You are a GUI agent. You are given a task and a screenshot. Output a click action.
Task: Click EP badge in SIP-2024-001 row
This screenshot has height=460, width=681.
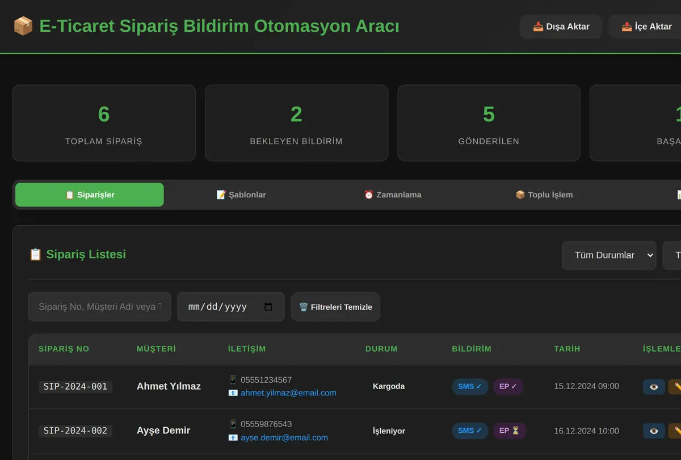pyautogui.click(x=508, y=386)
